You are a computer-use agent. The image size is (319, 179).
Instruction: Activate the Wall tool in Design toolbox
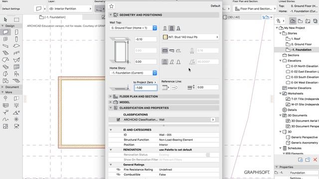(x=5, y=32)
